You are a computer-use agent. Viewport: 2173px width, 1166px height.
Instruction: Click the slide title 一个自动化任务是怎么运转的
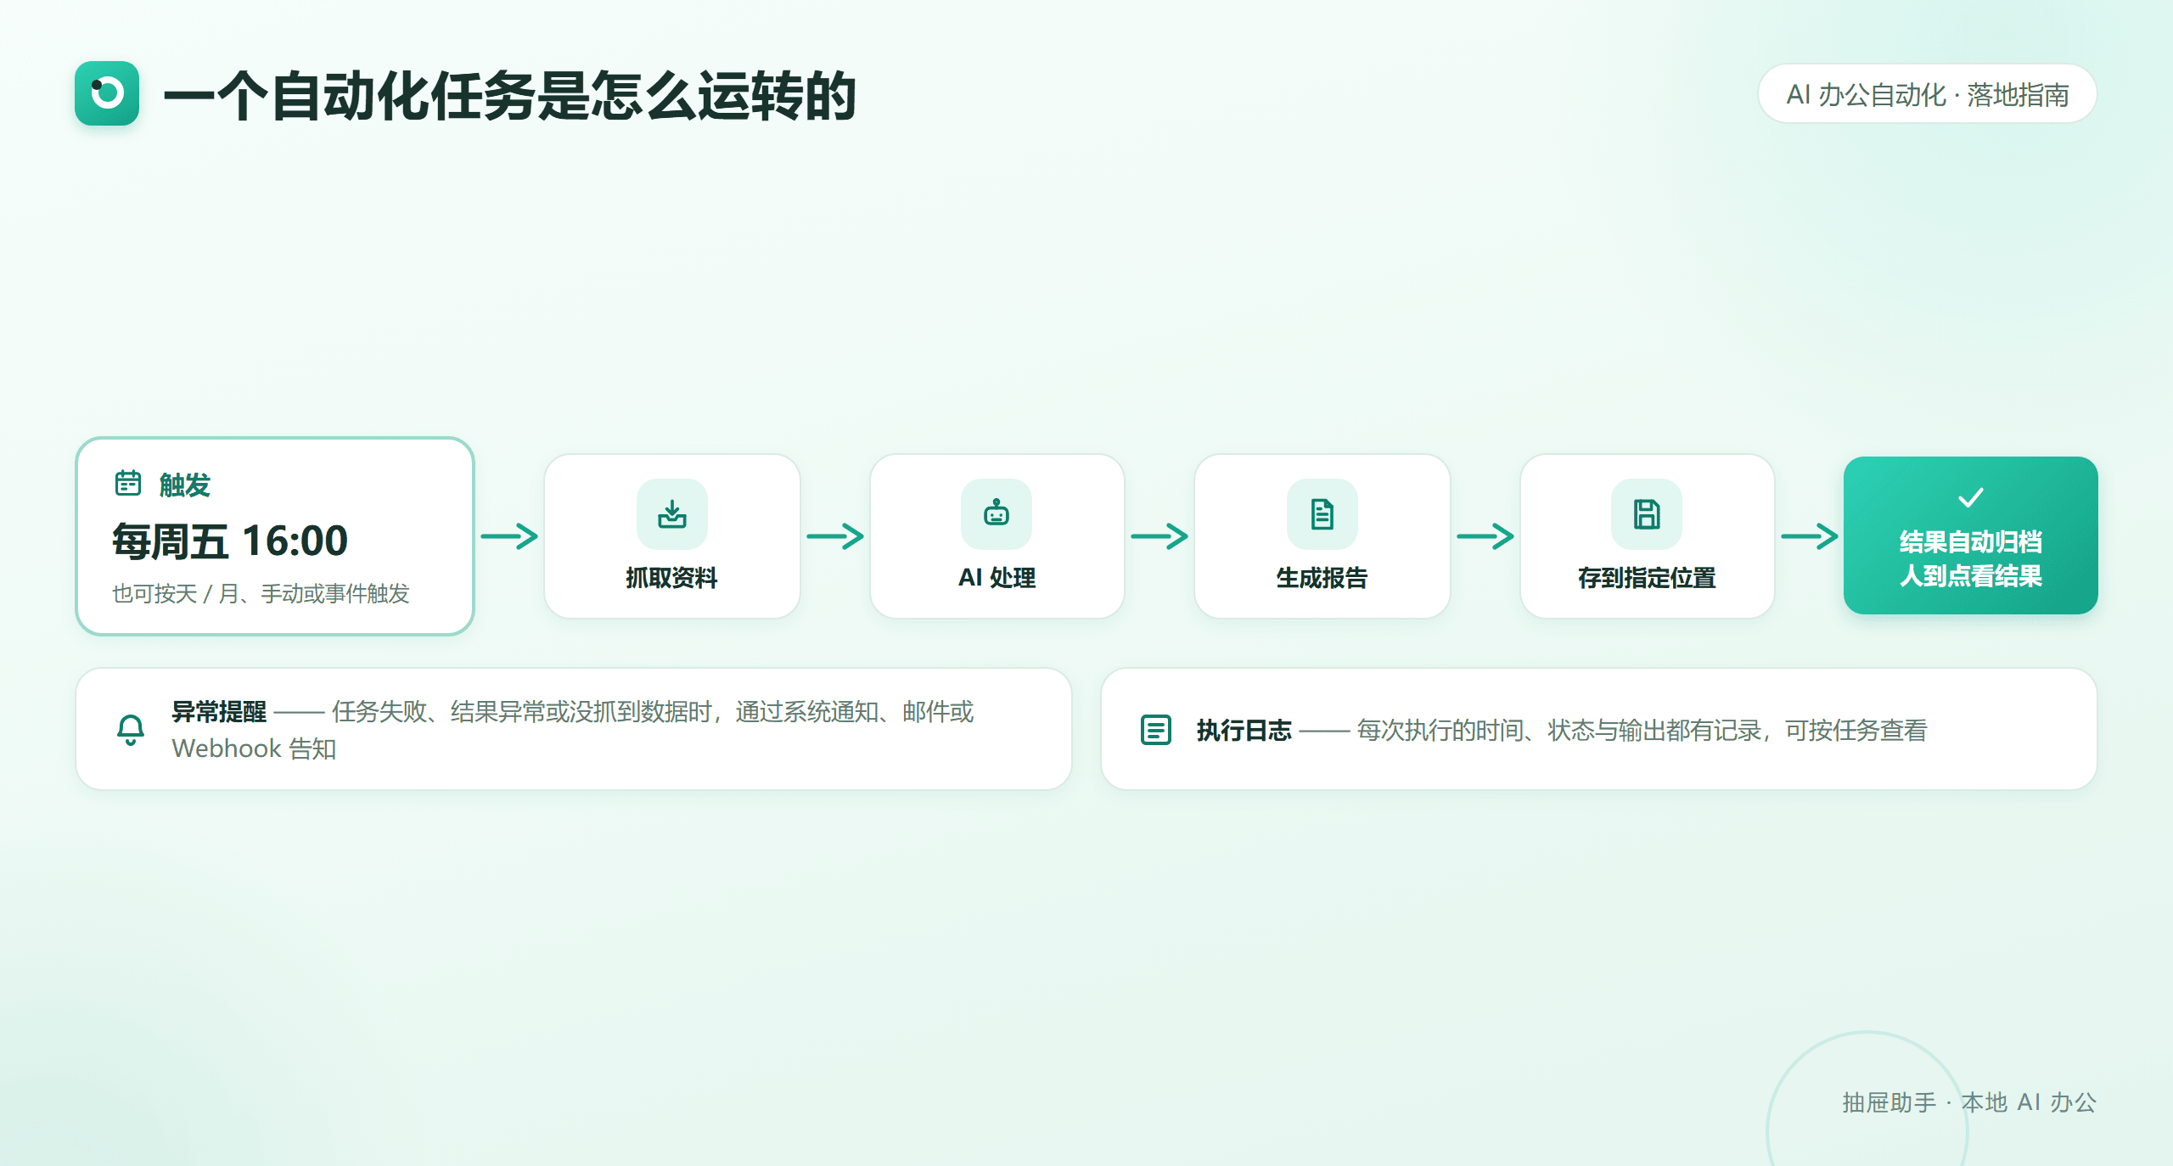(509, 95)
